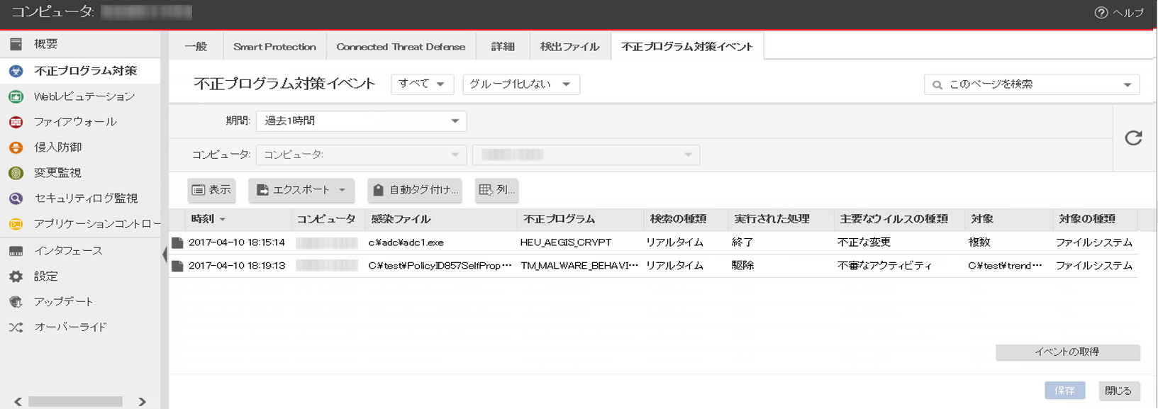Click the イベントの取得 button

[1067, 352]
